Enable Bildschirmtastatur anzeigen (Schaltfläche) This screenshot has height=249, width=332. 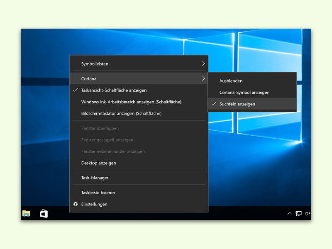pyautogui.click(x=139, y=113)
